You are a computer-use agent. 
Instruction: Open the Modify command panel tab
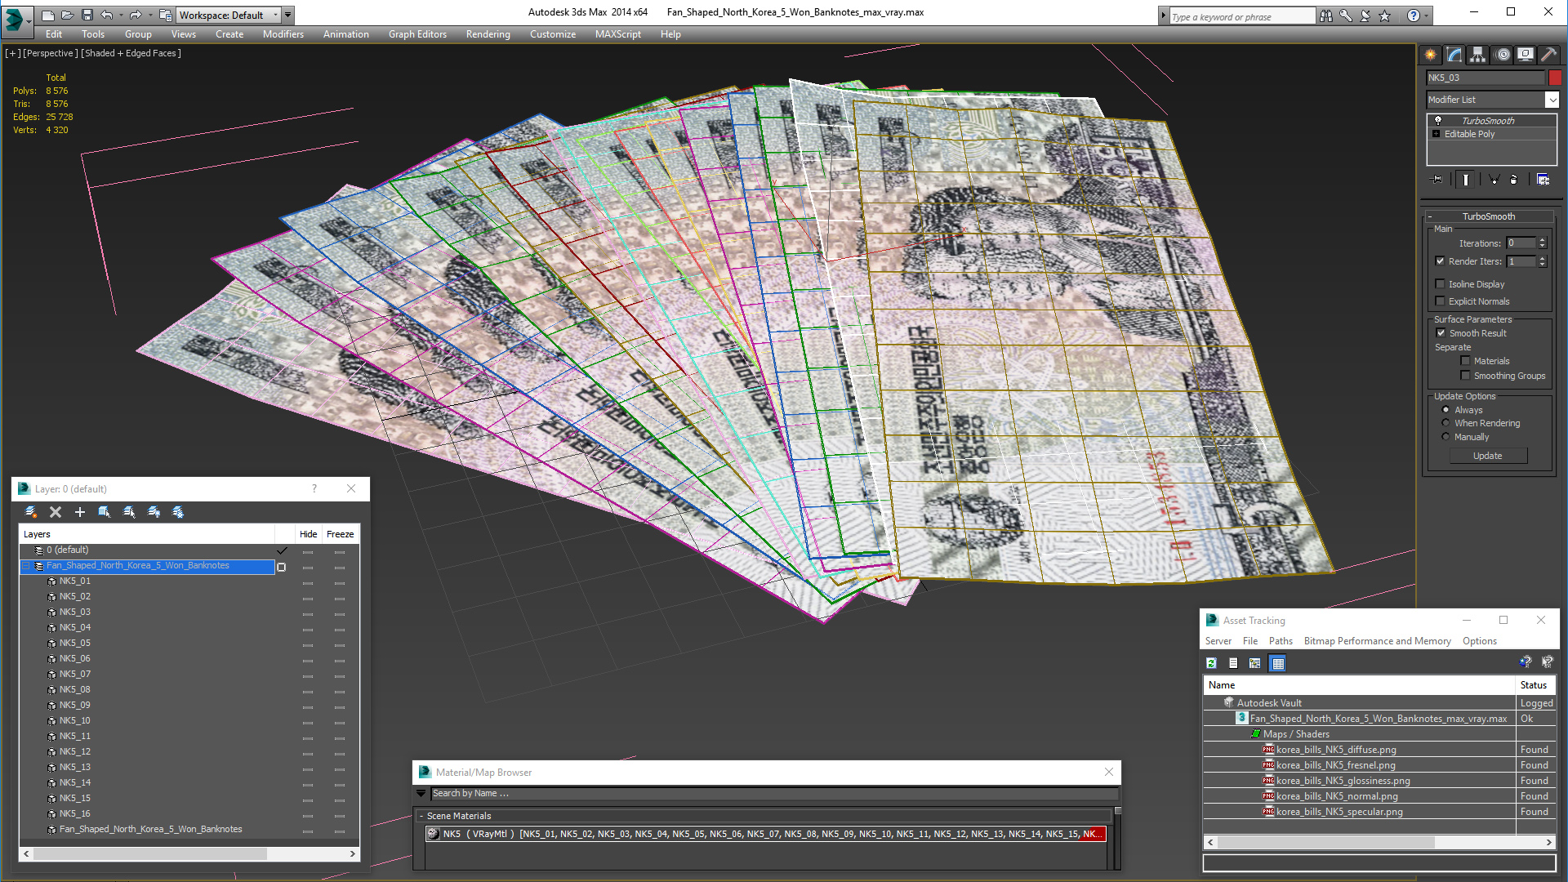[x=1454, y=55]
